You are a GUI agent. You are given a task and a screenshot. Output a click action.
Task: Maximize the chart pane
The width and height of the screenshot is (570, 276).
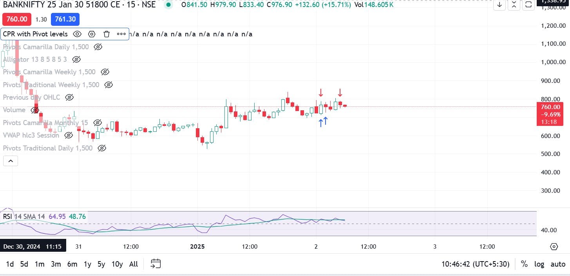pyautogui.click(x=528, y=5)
